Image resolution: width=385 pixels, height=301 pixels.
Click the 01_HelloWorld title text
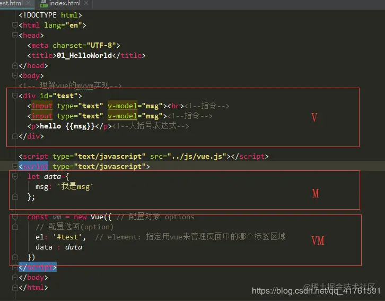(84, 56)
